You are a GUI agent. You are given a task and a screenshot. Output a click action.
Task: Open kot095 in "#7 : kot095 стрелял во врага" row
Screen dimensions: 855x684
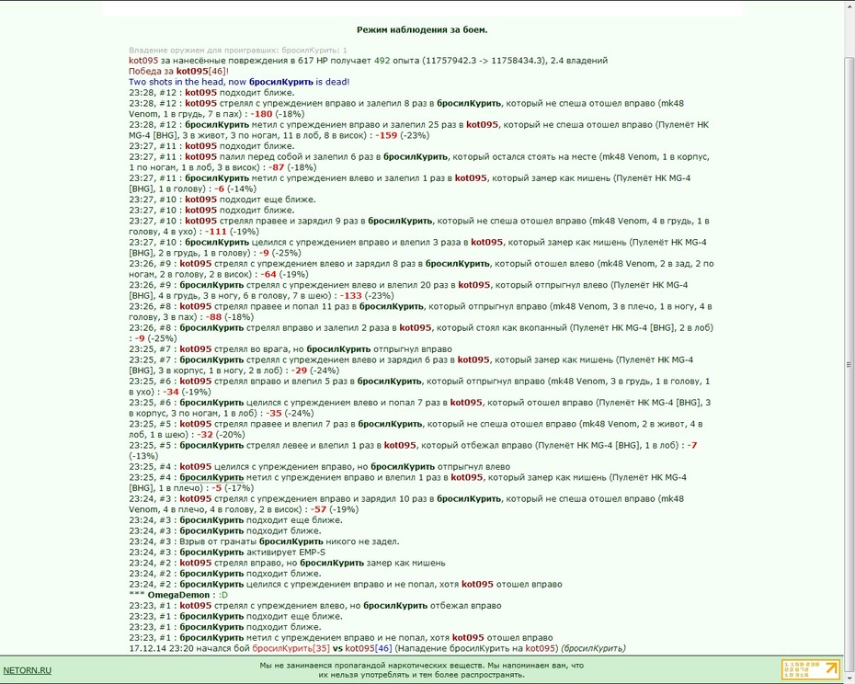coord(196,349)
